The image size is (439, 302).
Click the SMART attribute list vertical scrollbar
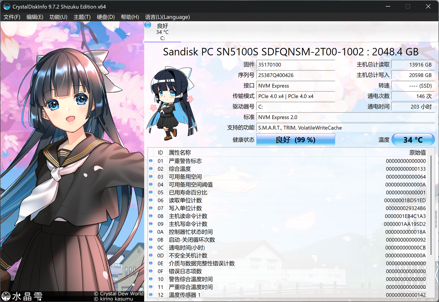click(431, 205)
